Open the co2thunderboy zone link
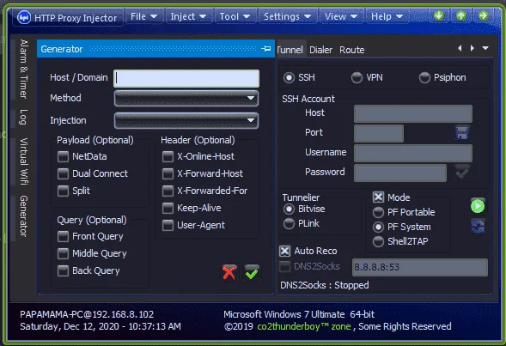The width and height of the screenshot is (506, 346). click(304, 326)
